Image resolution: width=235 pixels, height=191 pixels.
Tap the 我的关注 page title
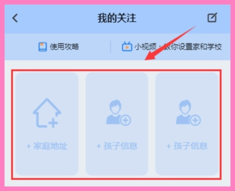(117, 18)
